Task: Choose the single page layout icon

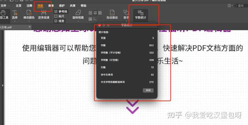Action: [90, 13]
